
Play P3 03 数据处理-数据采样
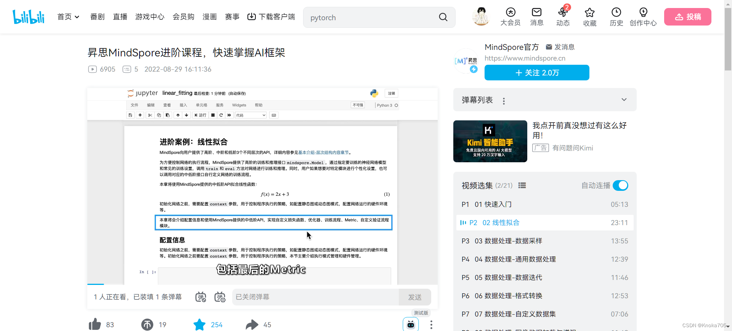pyautogui.click(x=545, y=241)
